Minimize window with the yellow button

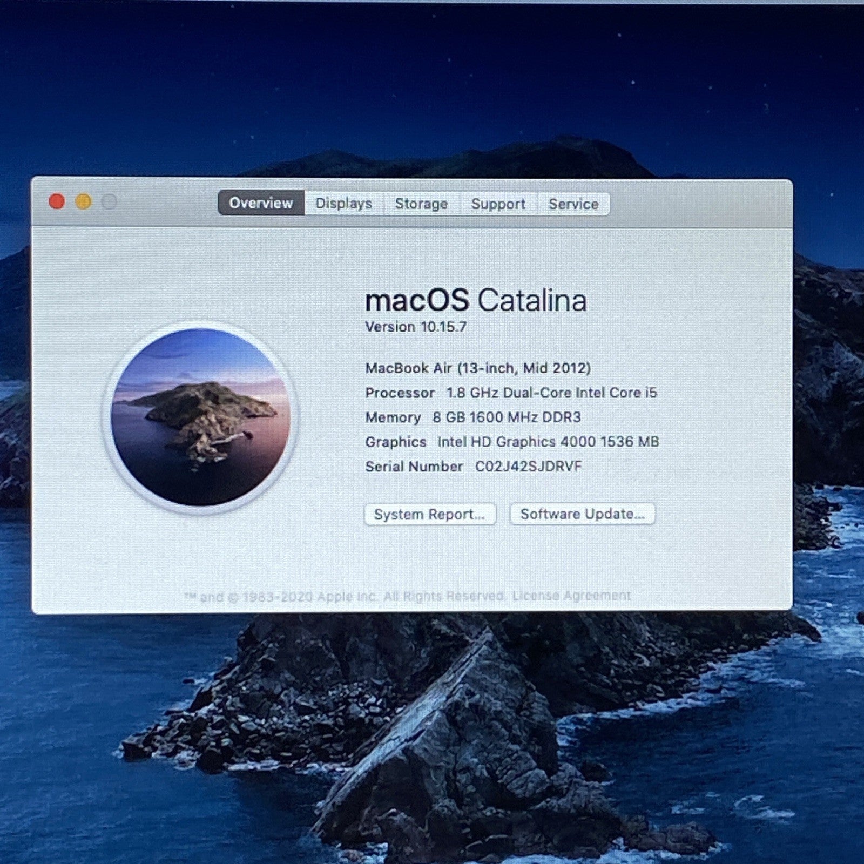pyautogui.click(x=83, y=201)
